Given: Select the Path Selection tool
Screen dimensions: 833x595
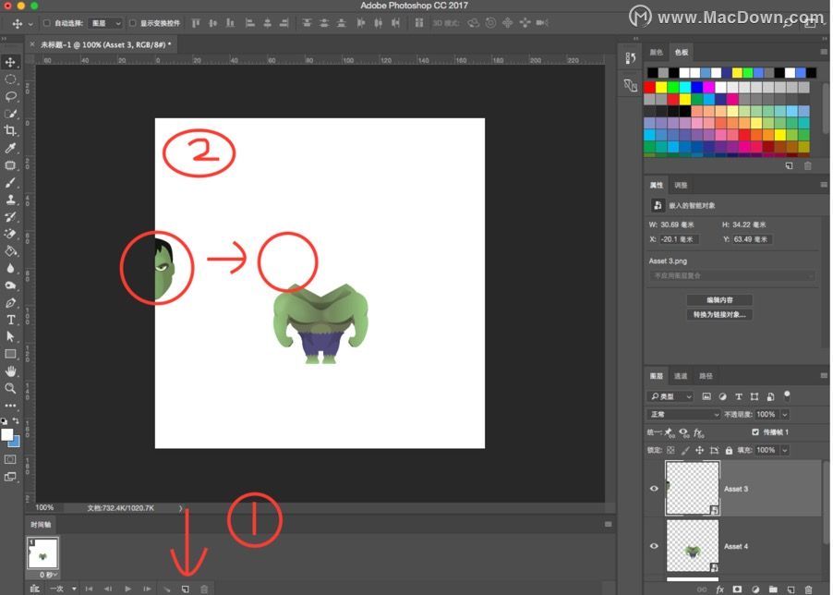Looking at the screenshot, I should coord(10,337).
